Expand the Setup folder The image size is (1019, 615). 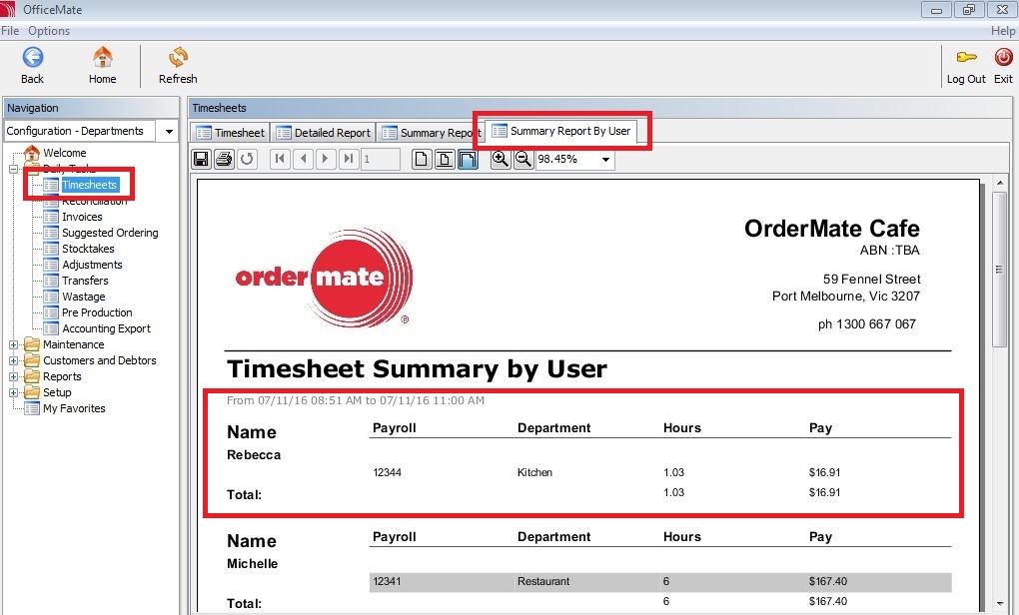coord(13,392)
